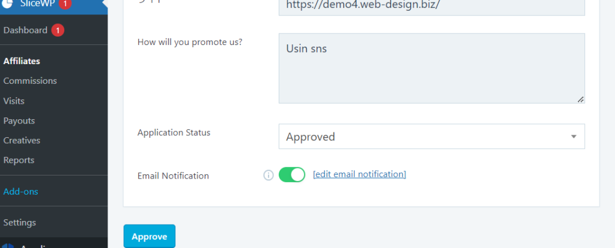Click the SliceWP red notification badge
Image resolution: width=615 pixels, height=248 pixels.
pyautogui.click(x=65, y=4)
